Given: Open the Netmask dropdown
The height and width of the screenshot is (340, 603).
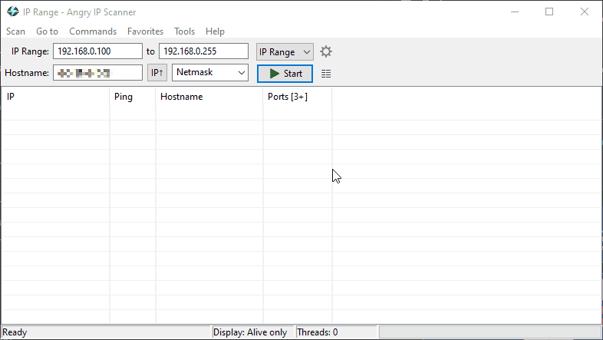Looking at the screenshot, I should coord(210,73).
